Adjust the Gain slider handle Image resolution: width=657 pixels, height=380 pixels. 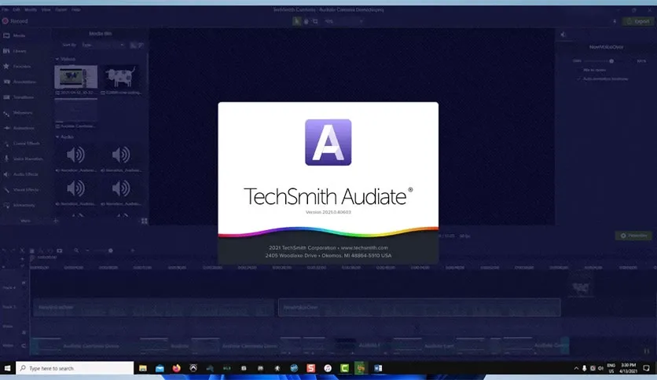(611, 61)
